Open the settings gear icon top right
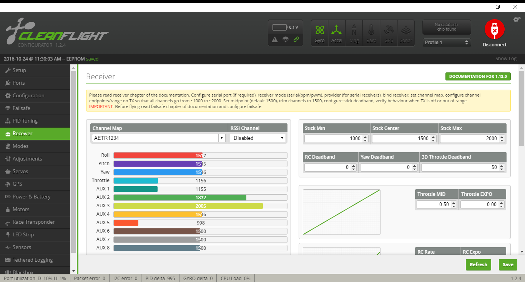The width and height of the screenshot is (525, 282). click(x=517, y=19)
